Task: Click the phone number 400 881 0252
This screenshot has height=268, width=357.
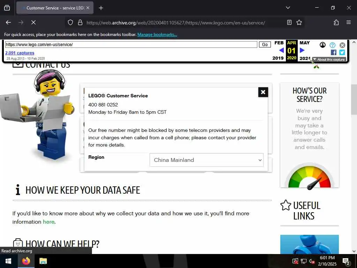Action: [103, 105]
